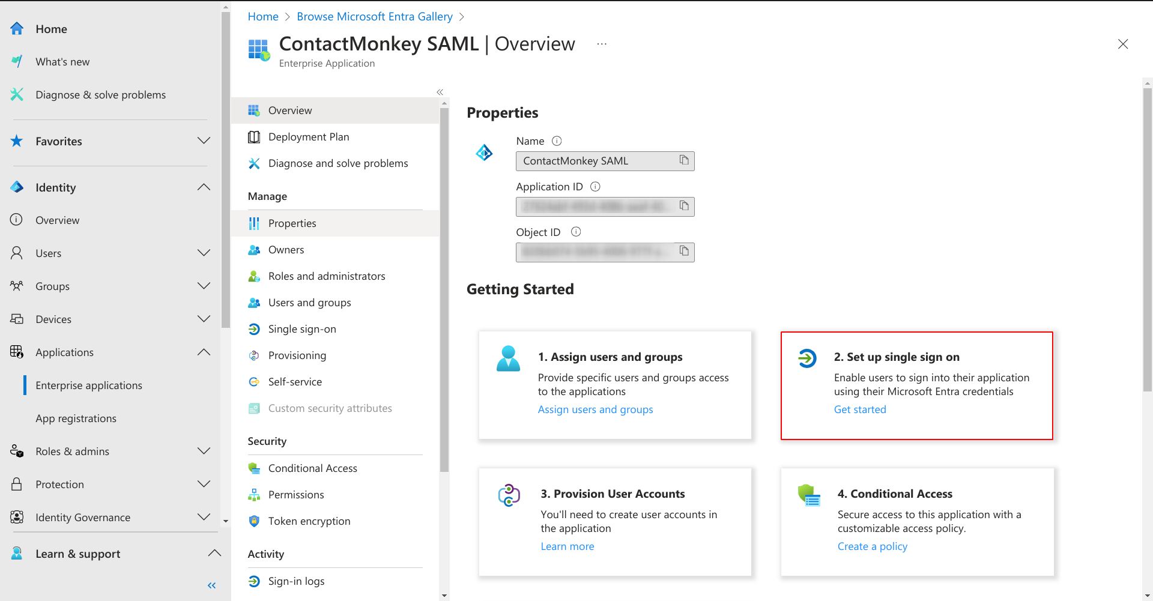This screenshot has height=601, width=1153.
Task: Click the Roles & admins icon
Action: 17,452
